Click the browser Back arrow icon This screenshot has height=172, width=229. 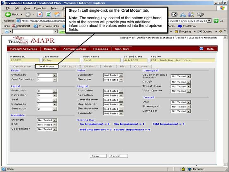8,14
